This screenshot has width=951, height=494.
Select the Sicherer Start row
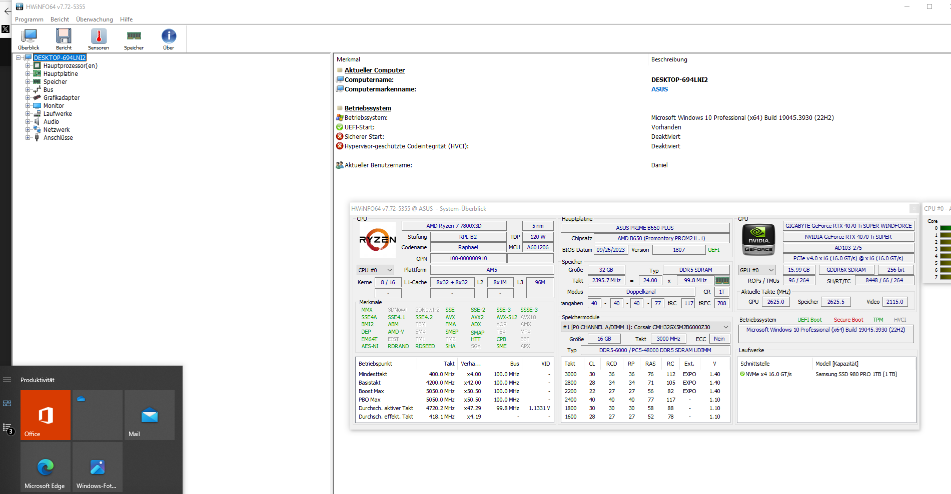[642, 137]
